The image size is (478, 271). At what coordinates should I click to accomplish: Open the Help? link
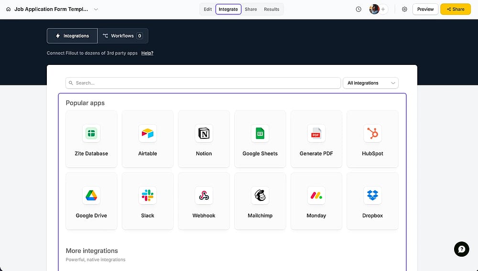pyautogui.click(x=147, y=53)
